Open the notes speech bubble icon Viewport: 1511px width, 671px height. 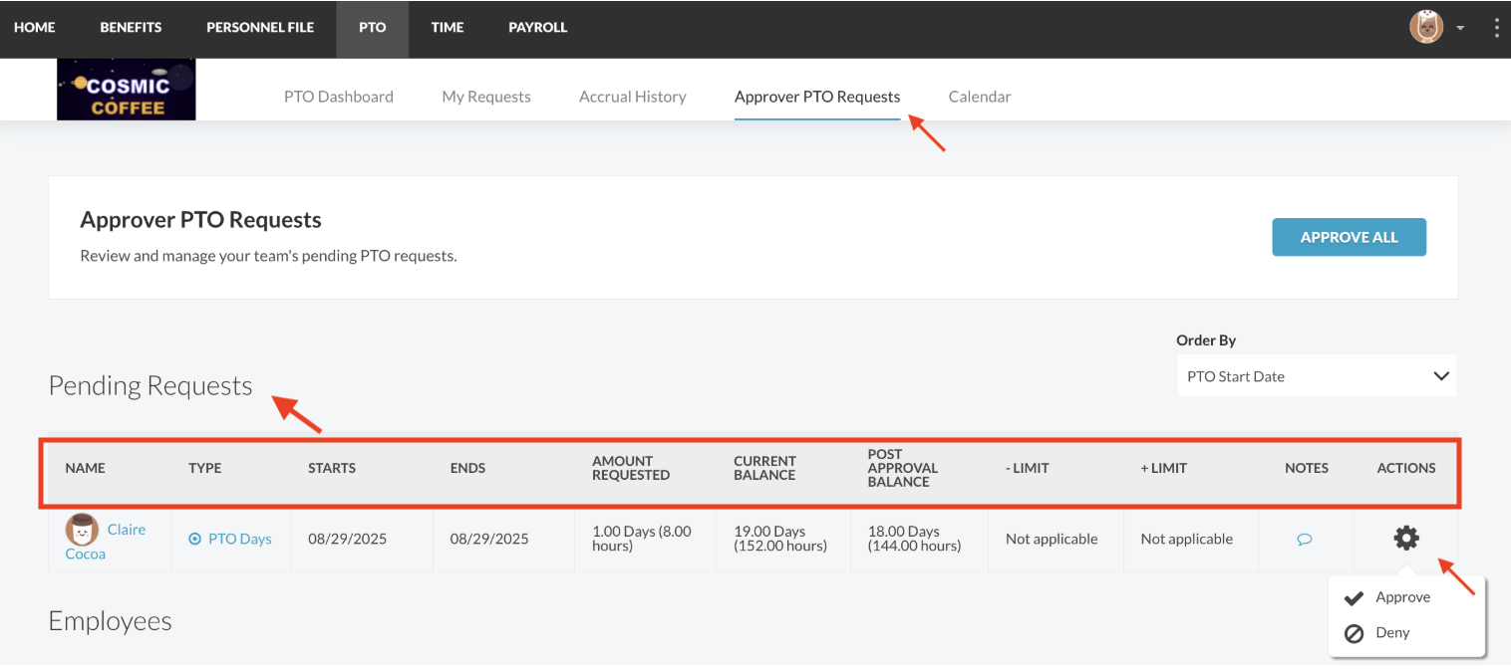1304,540
